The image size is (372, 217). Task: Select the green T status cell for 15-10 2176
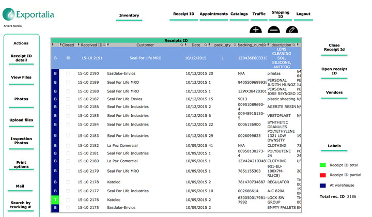[55, 199]
